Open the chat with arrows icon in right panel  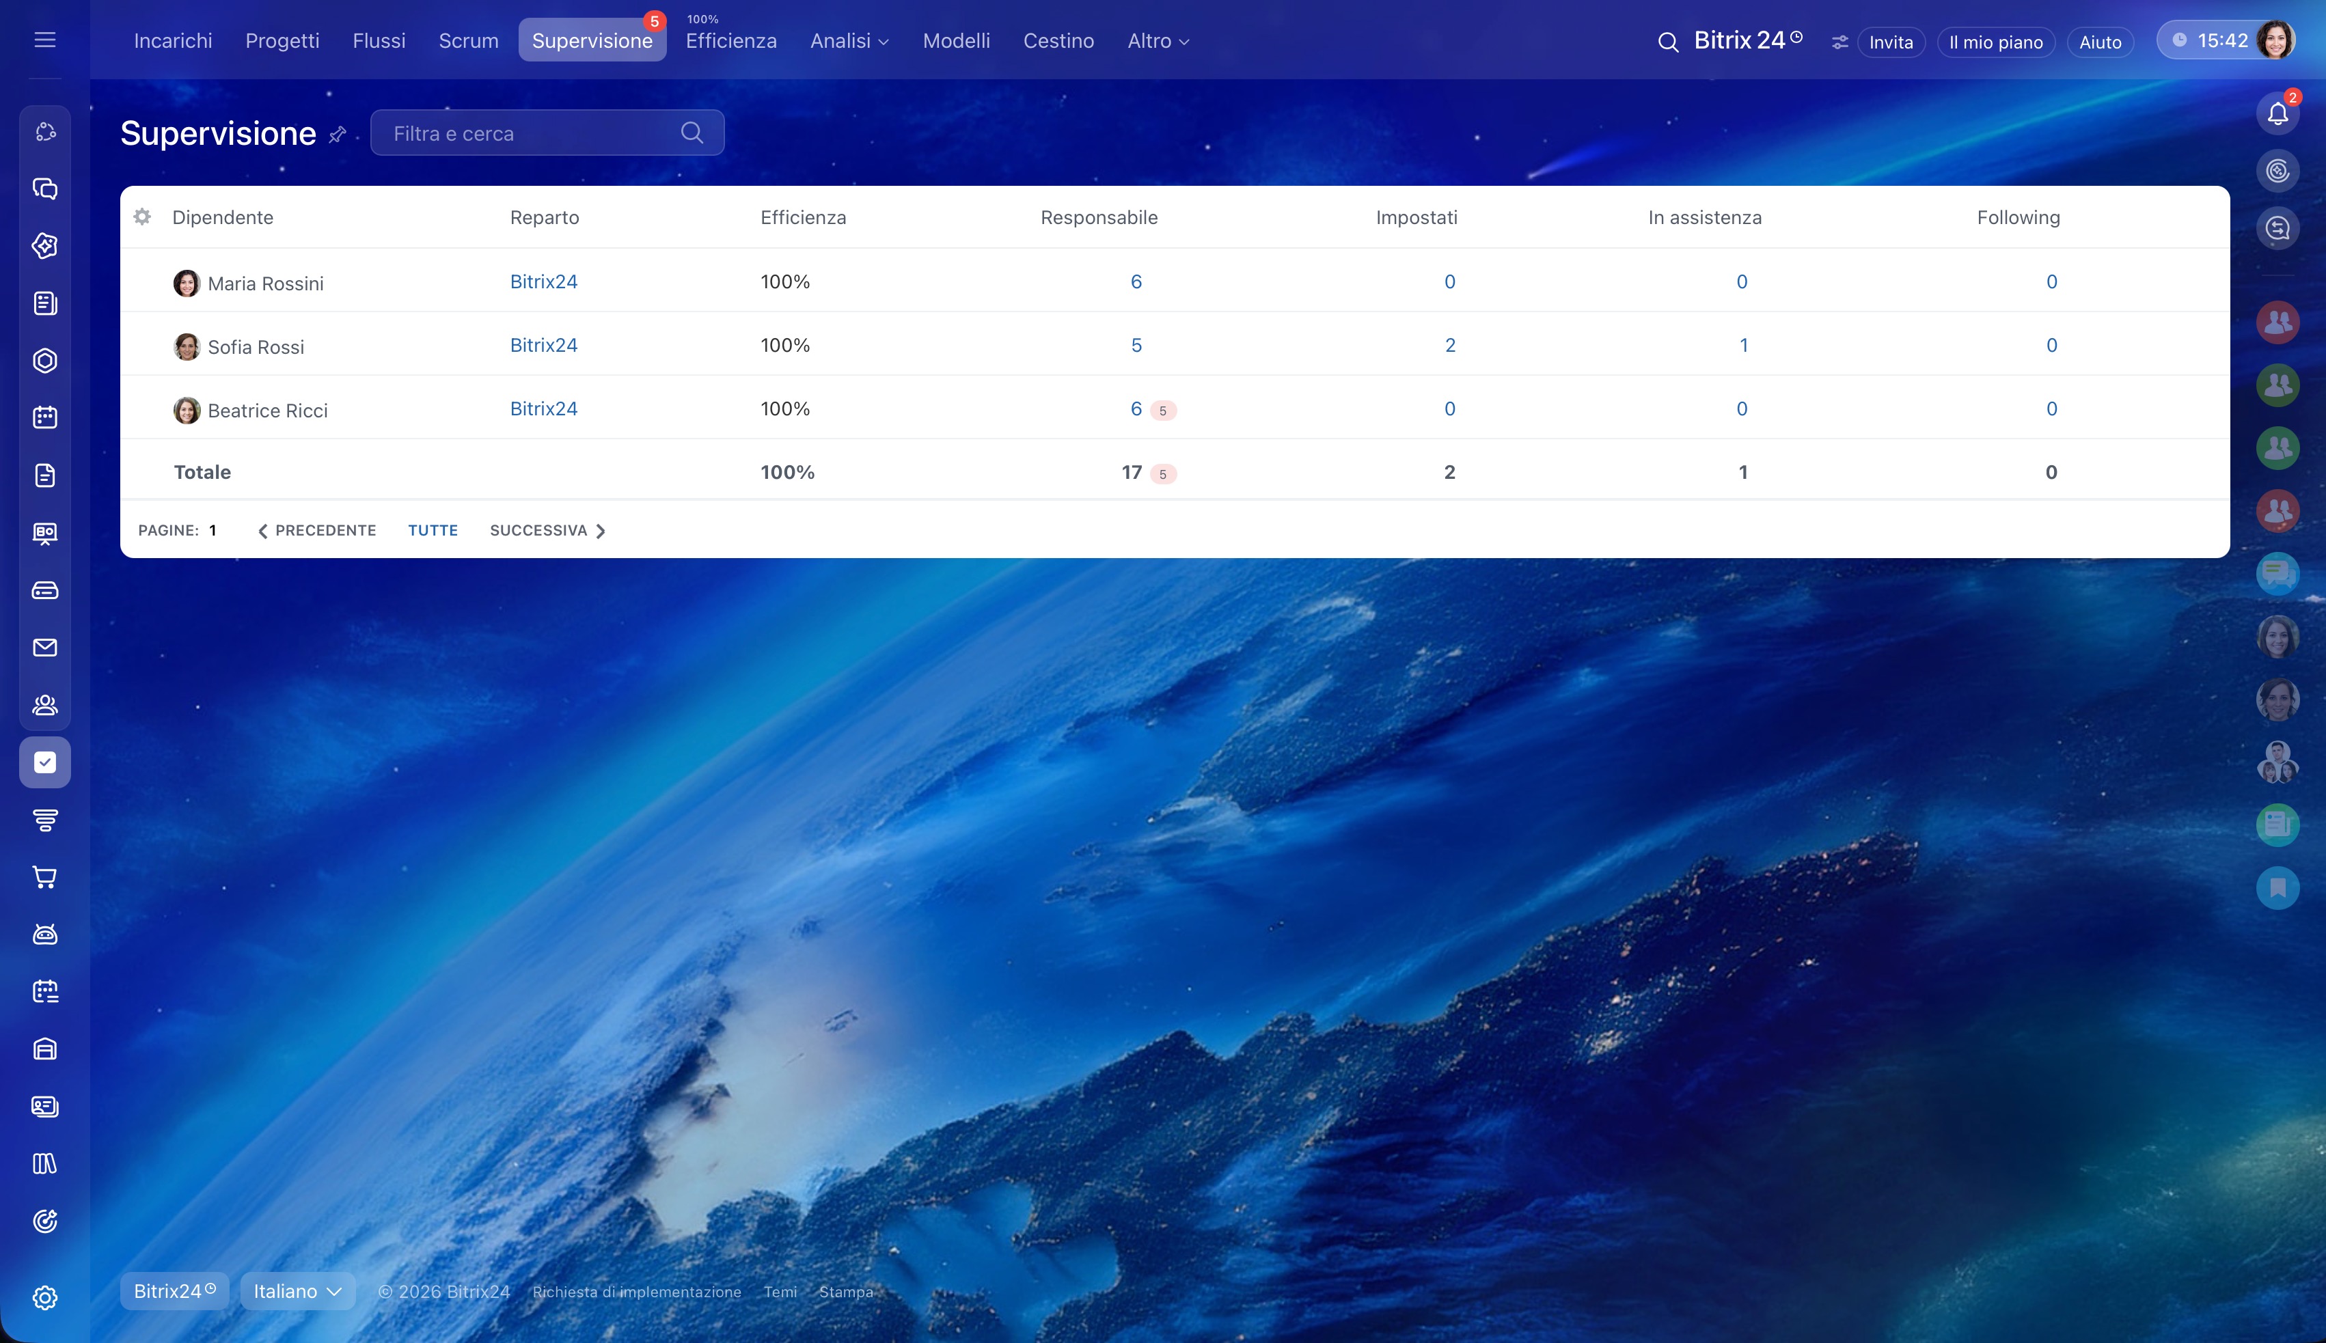point(2277,228)
